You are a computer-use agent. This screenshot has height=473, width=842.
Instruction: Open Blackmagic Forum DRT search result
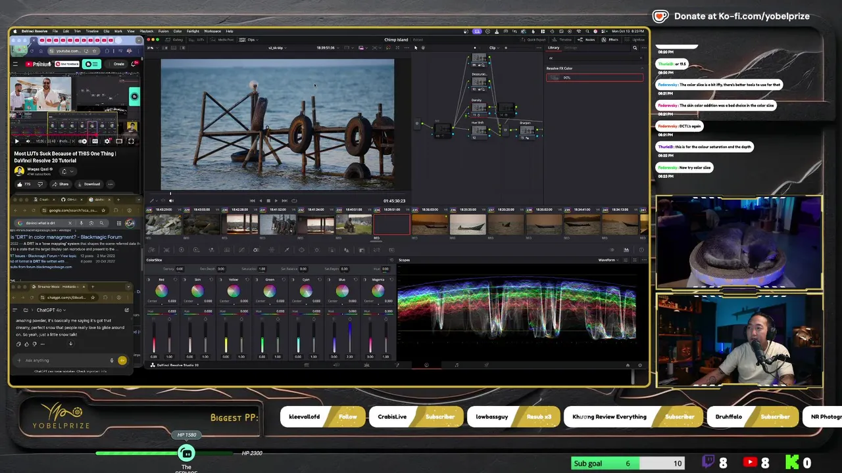click(66, 236)
